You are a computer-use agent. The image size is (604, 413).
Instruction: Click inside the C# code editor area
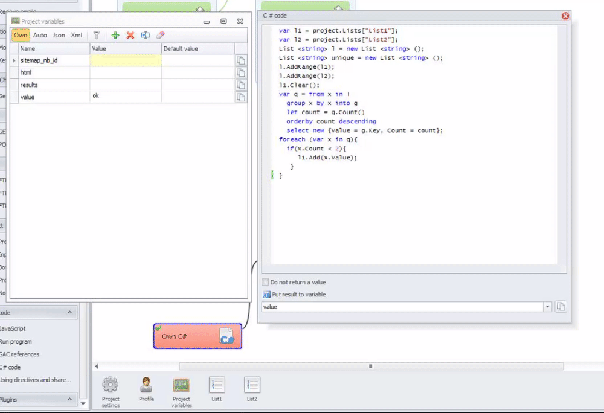tap(414, 145)
